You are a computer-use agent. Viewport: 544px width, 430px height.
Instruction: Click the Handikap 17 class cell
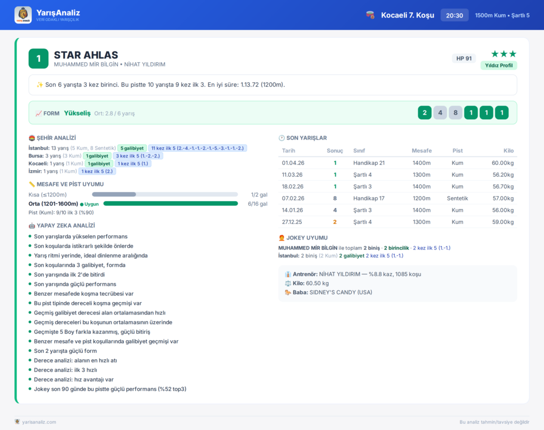[369, 198]
